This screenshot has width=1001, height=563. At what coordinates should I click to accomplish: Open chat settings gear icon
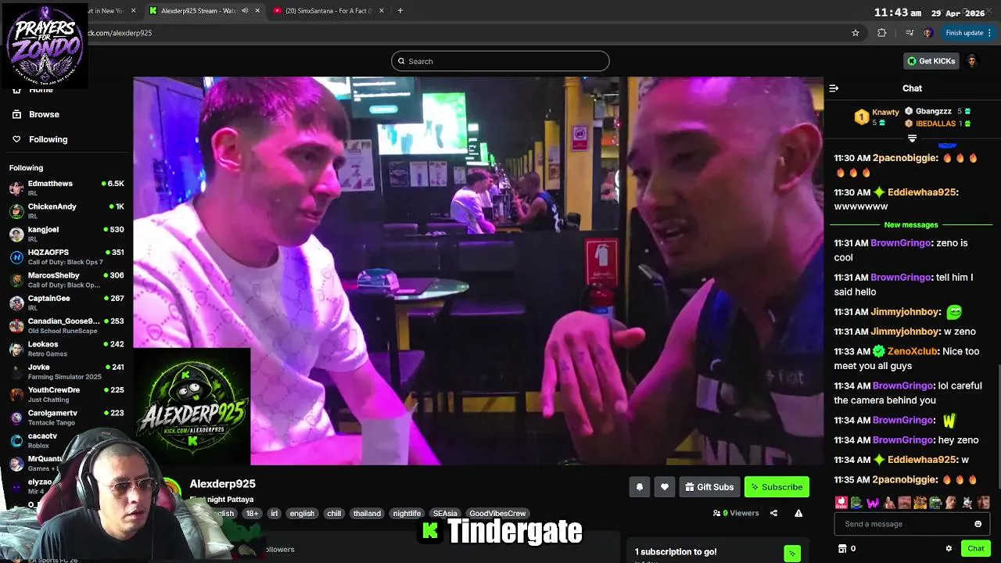point(949,548)
